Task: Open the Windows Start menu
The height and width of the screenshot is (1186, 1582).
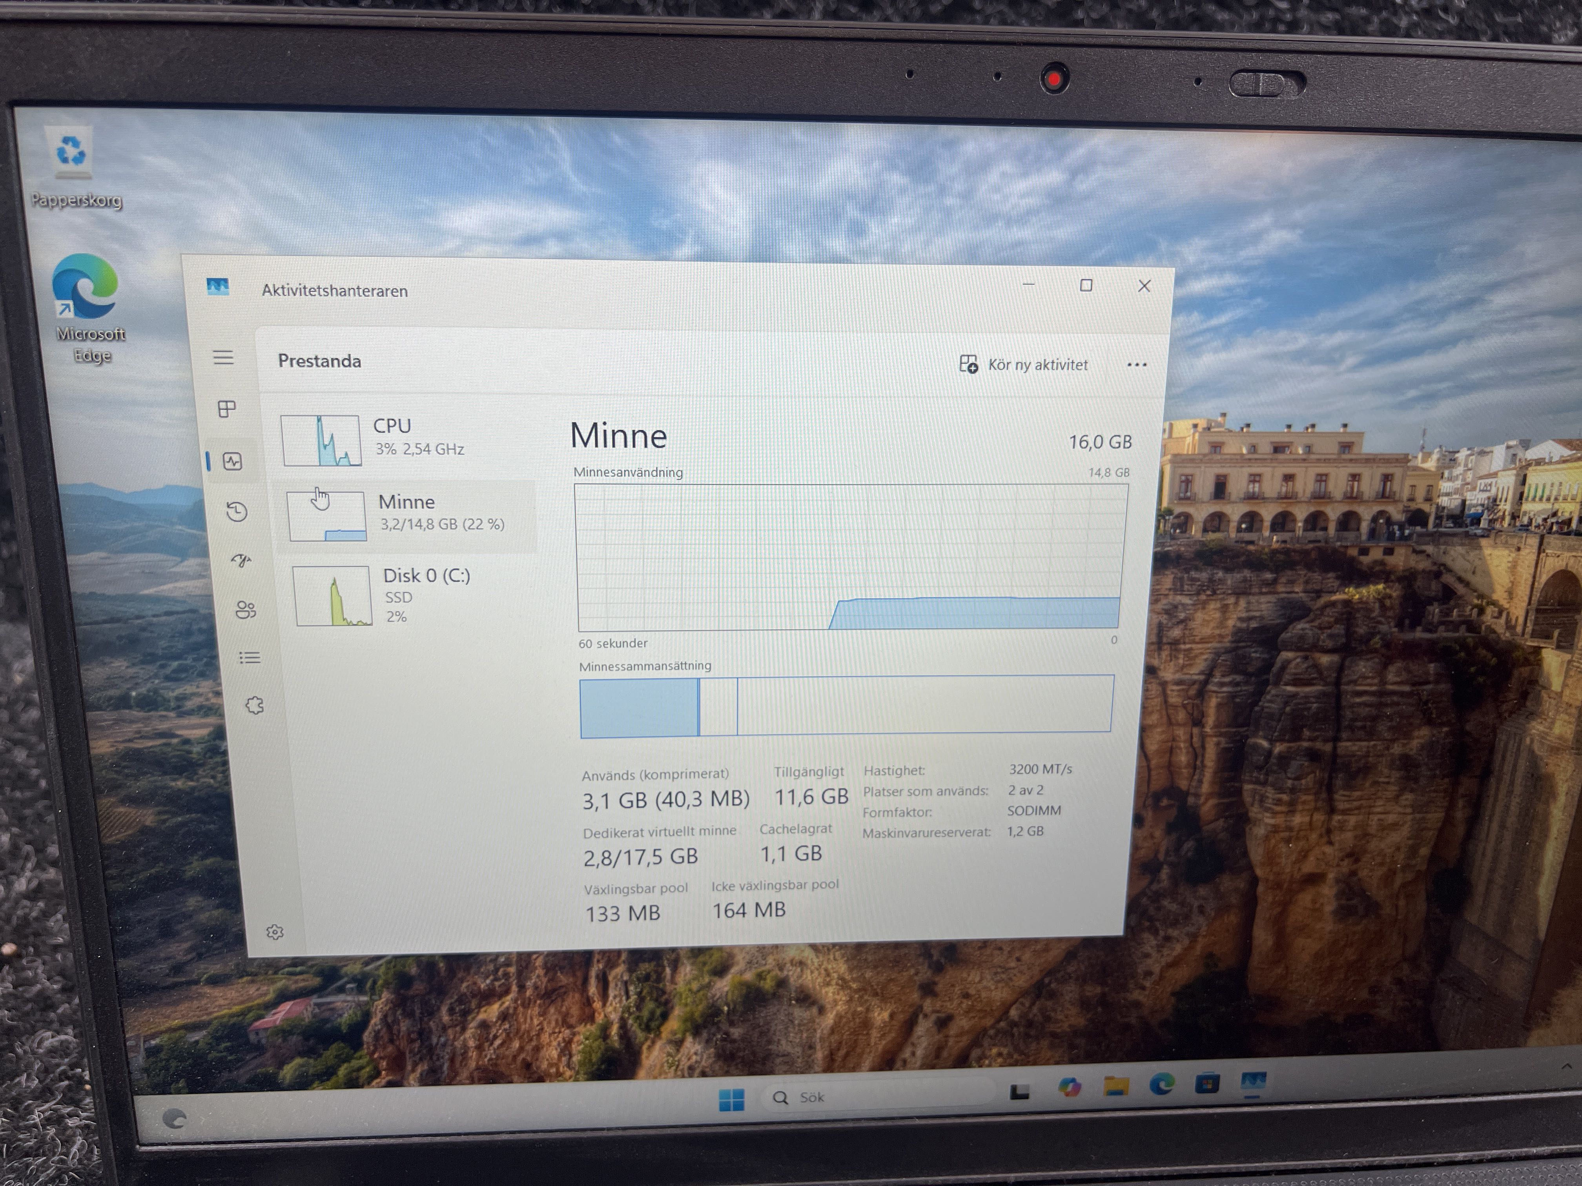Action: 731,1099
